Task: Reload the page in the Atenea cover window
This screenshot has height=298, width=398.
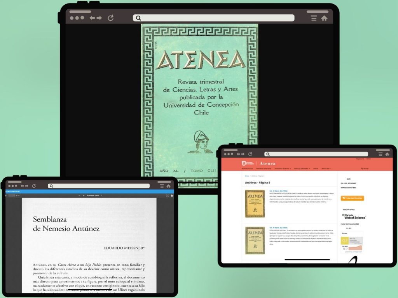Action: pos(110,18)
